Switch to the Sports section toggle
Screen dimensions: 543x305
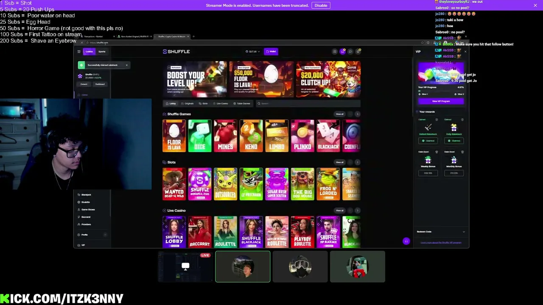click(x=102, y=52)
